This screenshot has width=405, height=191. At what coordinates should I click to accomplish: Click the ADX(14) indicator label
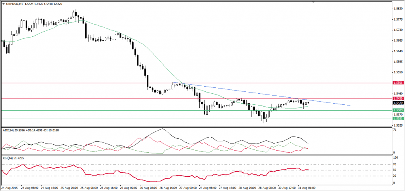[9, 130]
